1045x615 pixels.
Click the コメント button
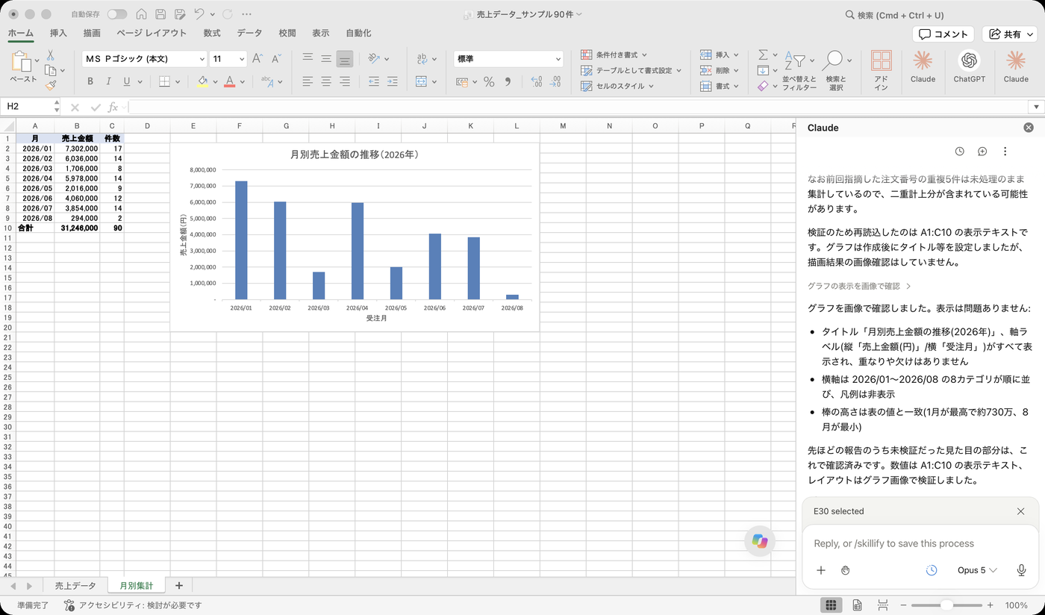pyautogui.click(x=943, y=34)
